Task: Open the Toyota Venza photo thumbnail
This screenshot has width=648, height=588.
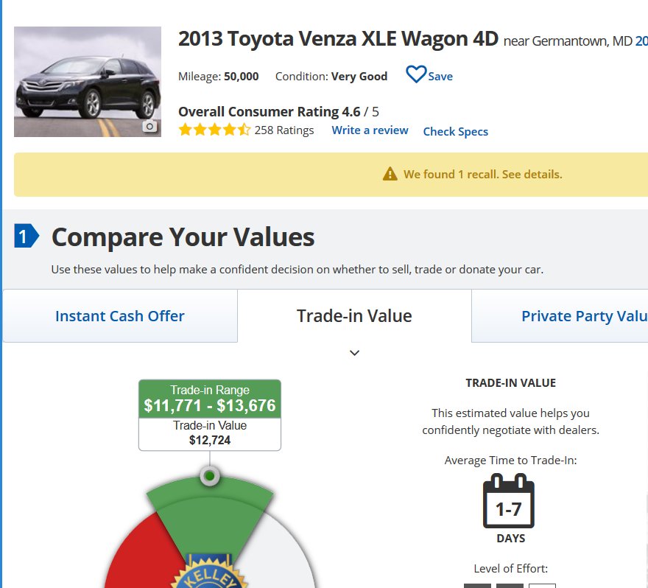Action: pos(88,82)
